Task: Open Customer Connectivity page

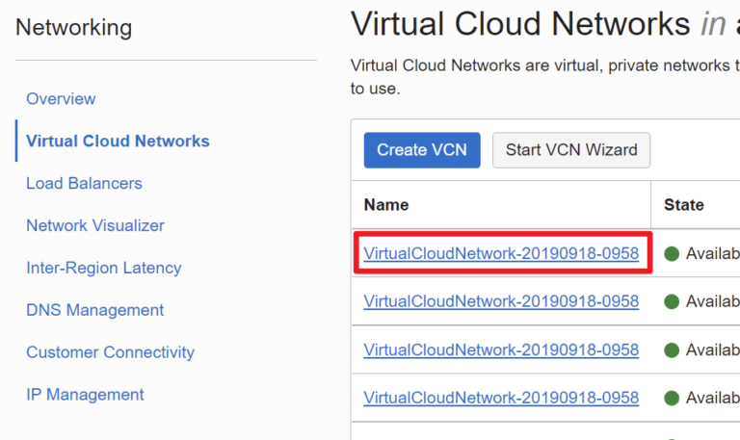Action: (111, 352)
